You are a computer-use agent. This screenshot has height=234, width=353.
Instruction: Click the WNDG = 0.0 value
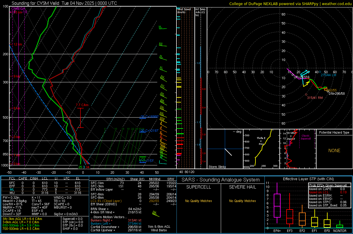pos(63,198)
